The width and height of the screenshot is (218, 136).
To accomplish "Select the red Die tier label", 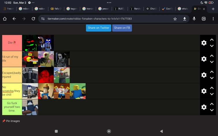I will (x=12, y=43).
